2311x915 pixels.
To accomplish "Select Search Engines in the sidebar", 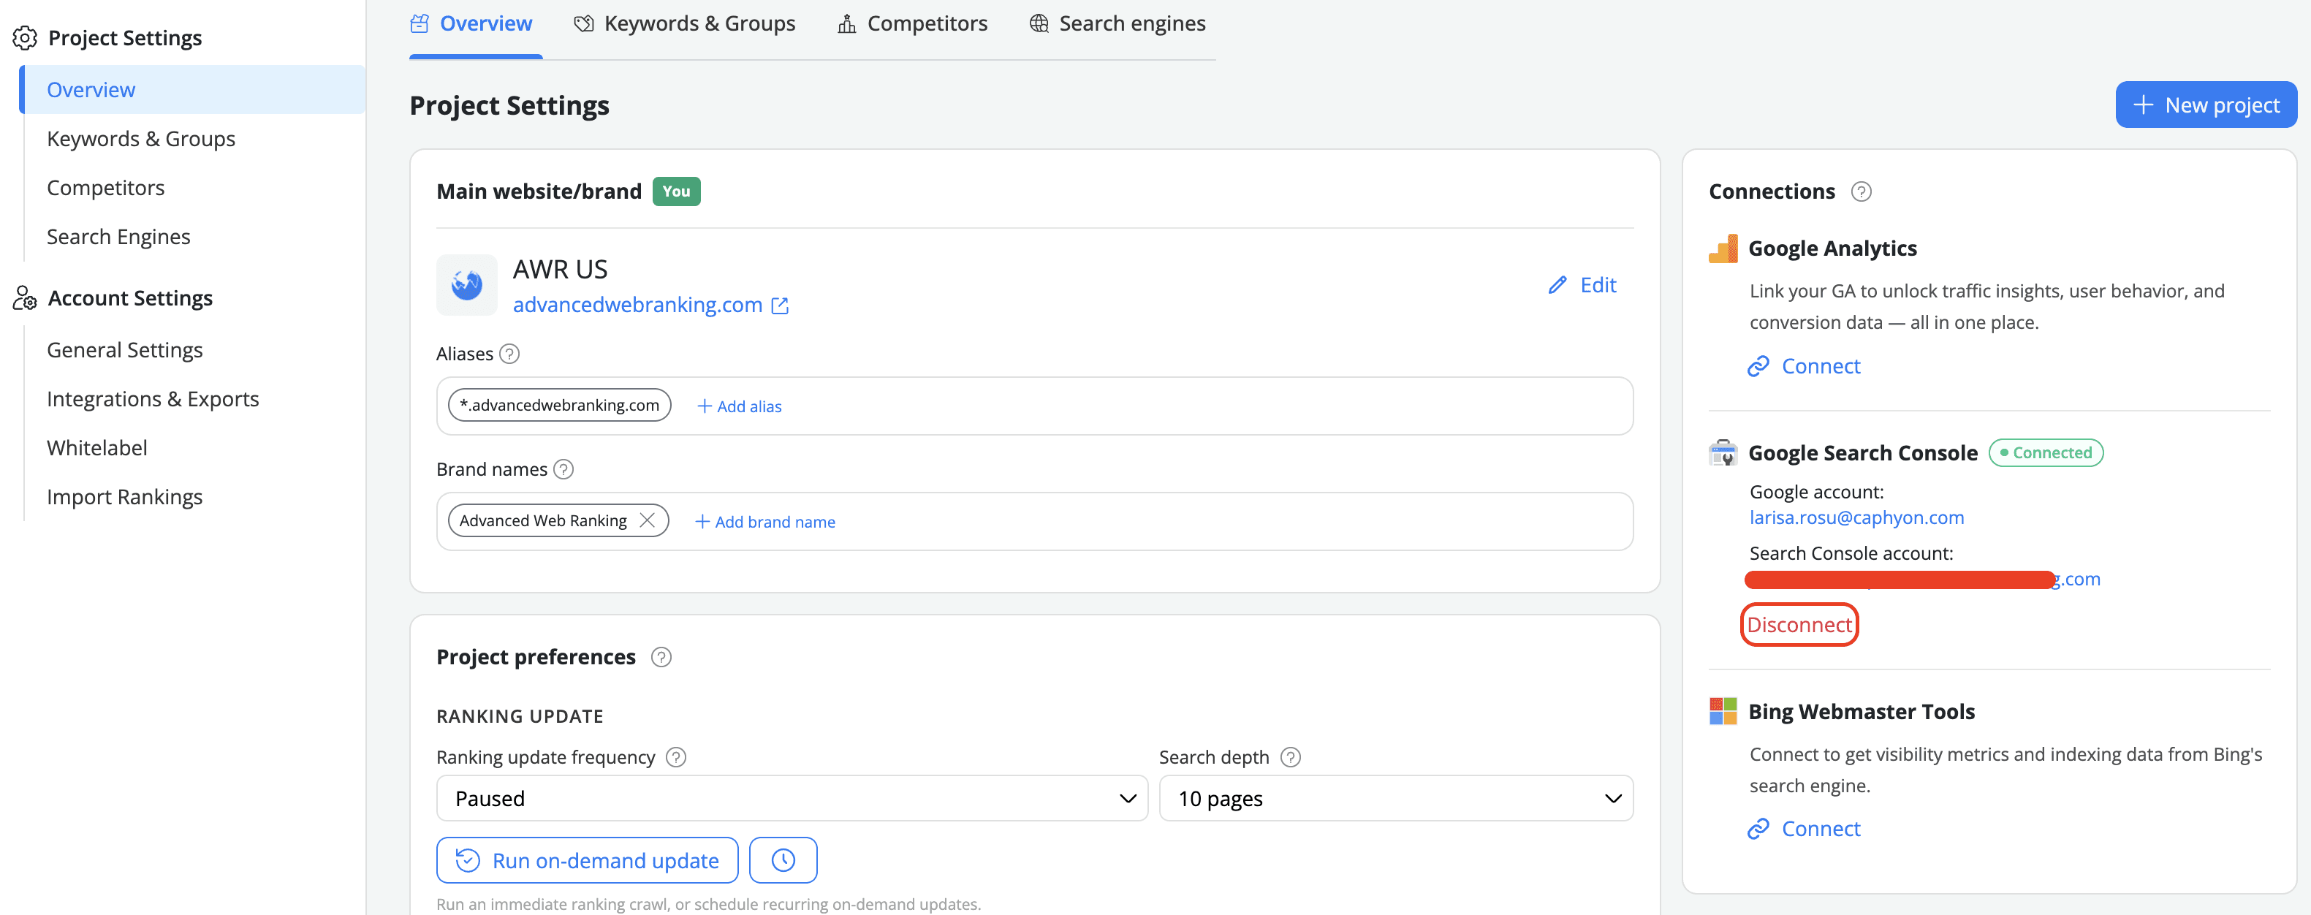I will (118, 237).
